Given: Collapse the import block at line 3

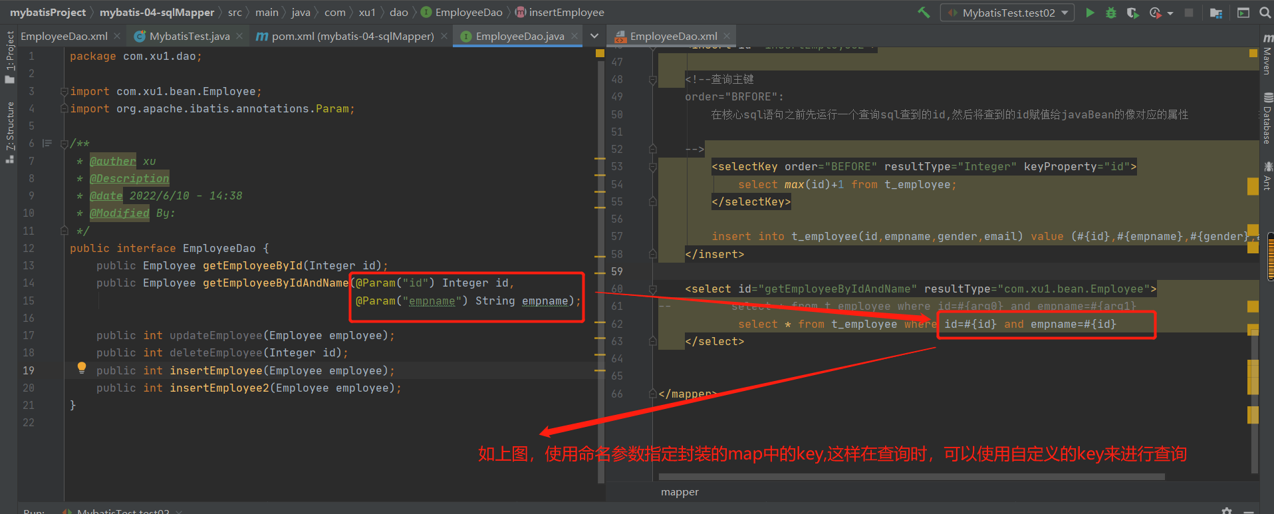Looking at the screenshot, I should [x=64, y=91].
